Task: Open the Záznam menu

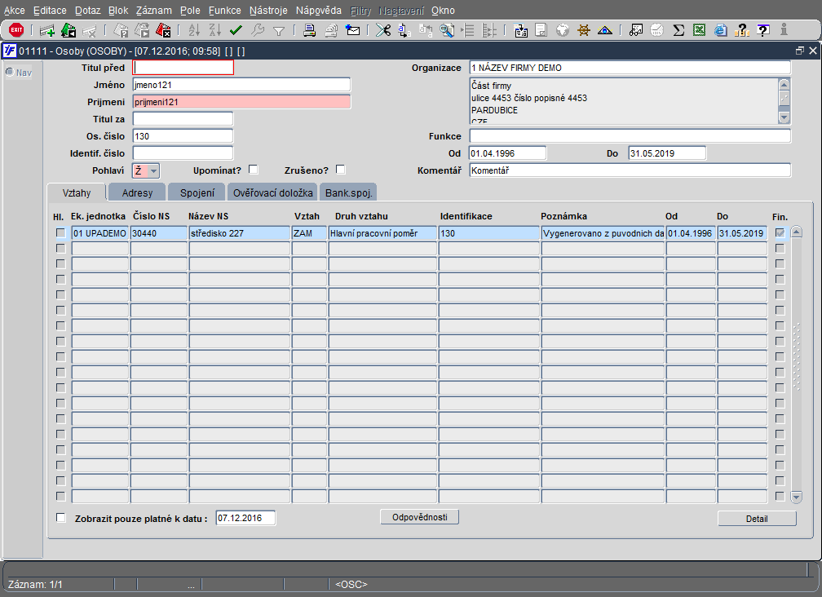Action: coord(153,11)
